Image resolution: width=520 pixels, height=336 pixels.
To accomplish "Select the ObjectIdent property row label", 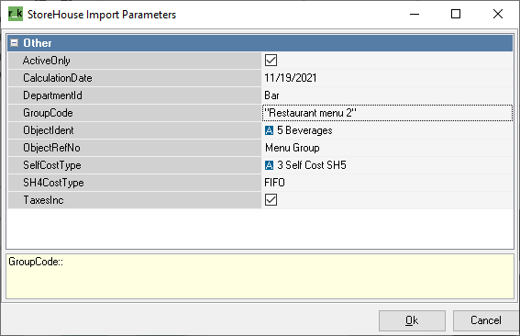I will pos(135,130).
